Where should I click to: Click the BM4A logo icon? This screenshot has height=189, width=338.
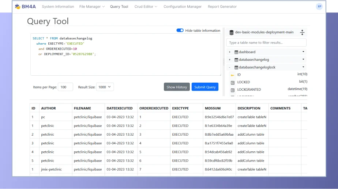[18, 7]
